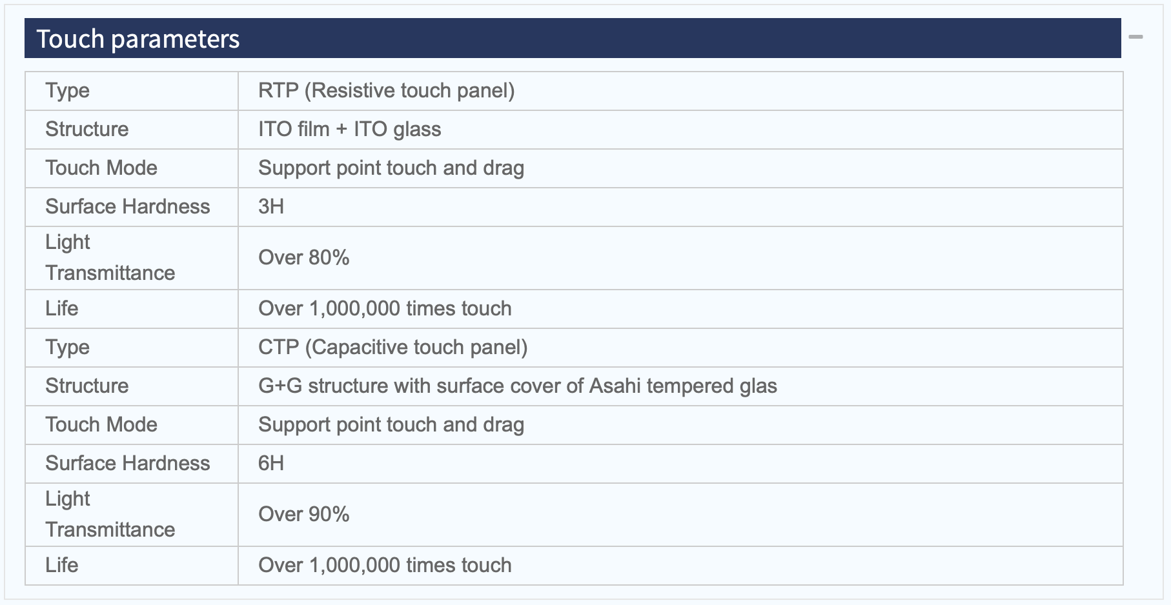Screen dimensions: 1171x605
Task: Click the 3H surface hardness value
Action: (271, 206)
